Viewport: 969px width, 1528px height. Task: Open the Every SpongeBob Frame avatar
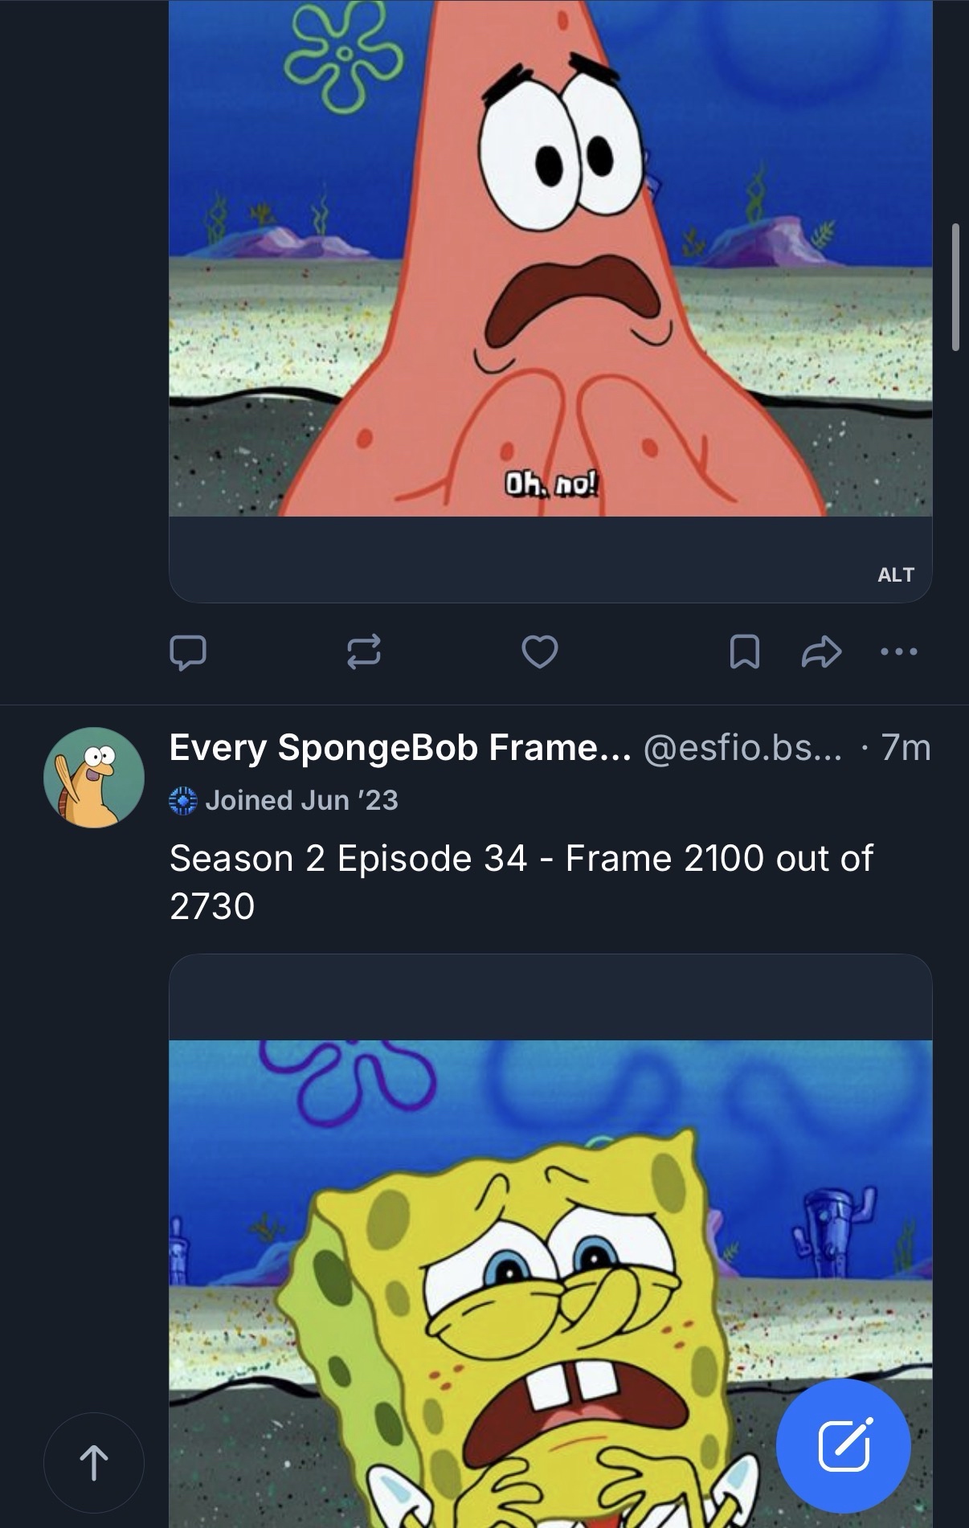point(94,777)
